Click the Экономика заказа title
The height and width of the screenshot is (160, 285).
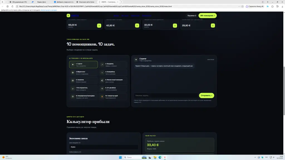pyautogui.click(x=78, y=138)
